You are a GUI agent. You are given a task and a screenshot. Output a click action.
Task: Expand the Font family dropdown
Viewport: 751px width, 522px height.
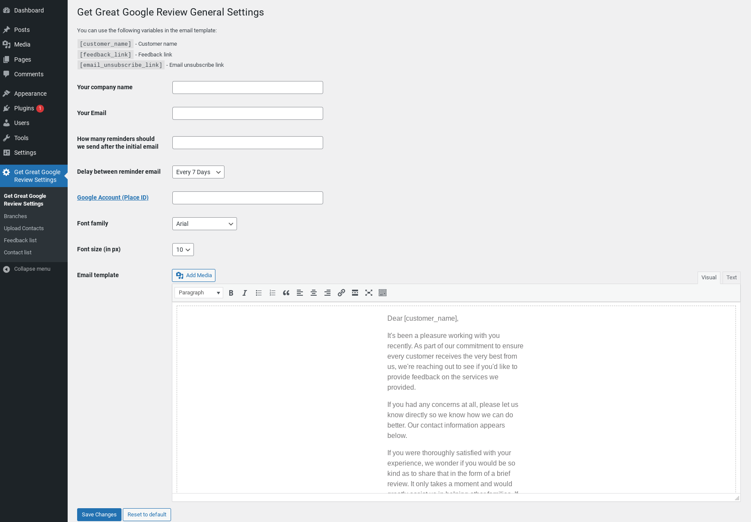pos(204,224)
